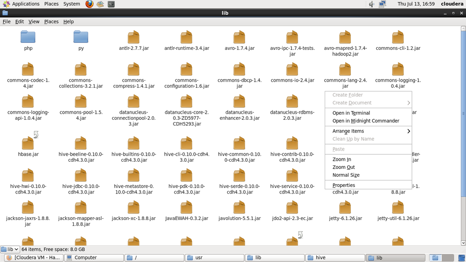Image resolution: width=466 pixels, height=262 pixels.
Task: Select the JavaEWAH-0.3.2.jar file icon
Action: click(x=187, y=207)
